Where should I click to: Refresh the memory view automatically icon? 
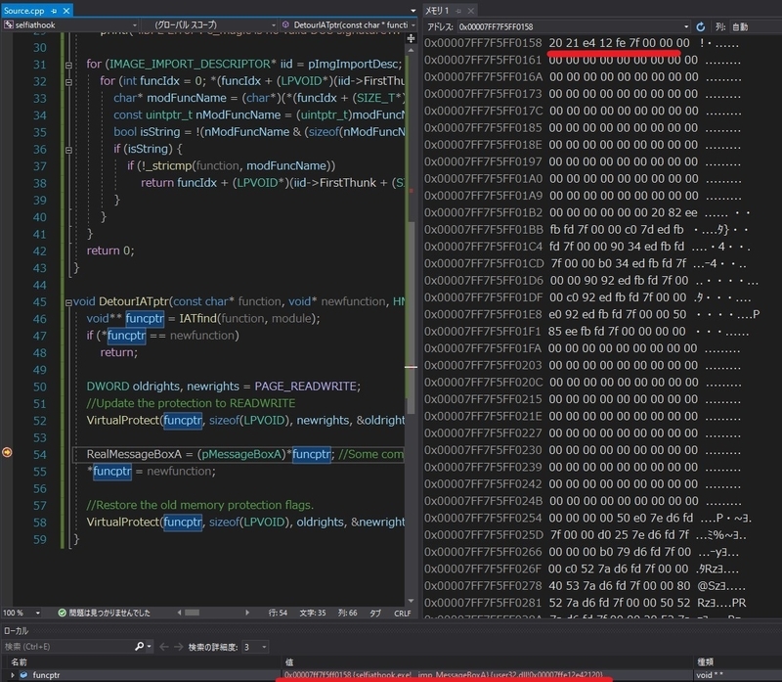pos(701,27)
